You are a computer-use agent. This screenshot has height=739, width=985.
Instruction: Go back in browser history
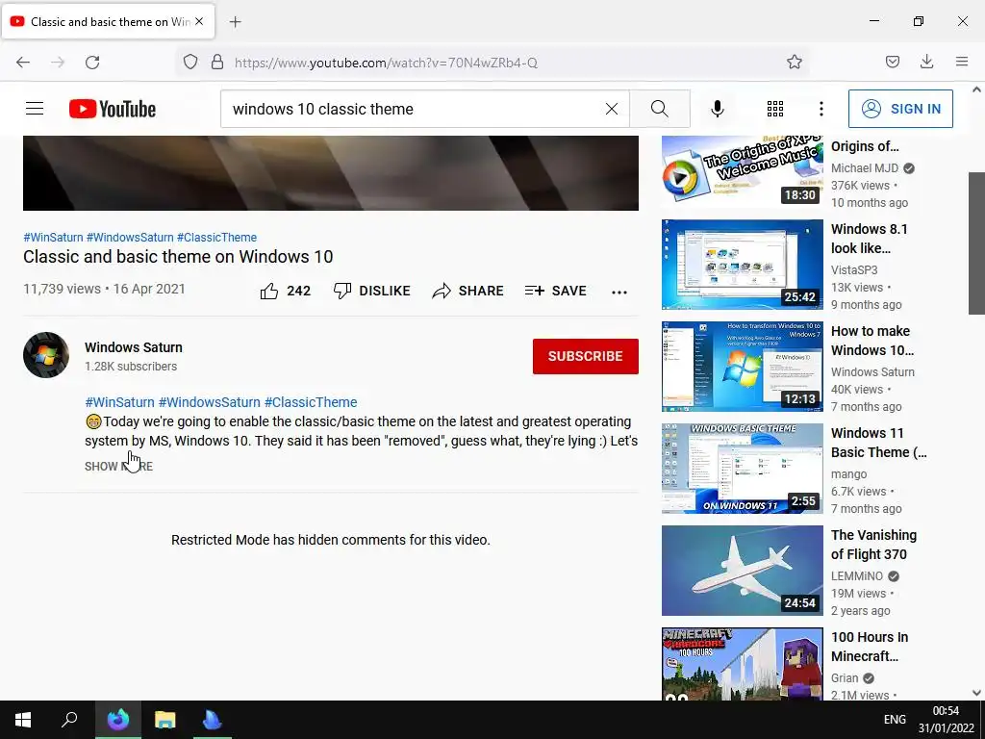[x=23, y=63]
